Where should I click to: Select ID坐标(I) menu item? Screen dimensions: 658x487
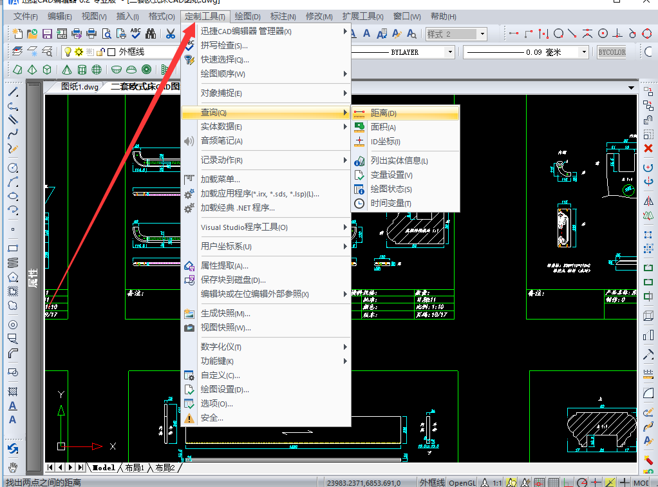[406, 142]
